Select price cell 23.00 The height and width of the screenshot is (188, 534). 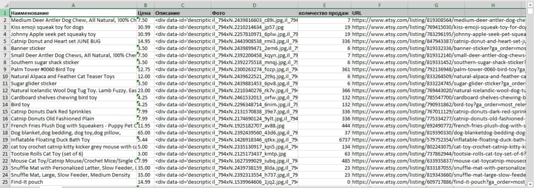click(145, 91)
